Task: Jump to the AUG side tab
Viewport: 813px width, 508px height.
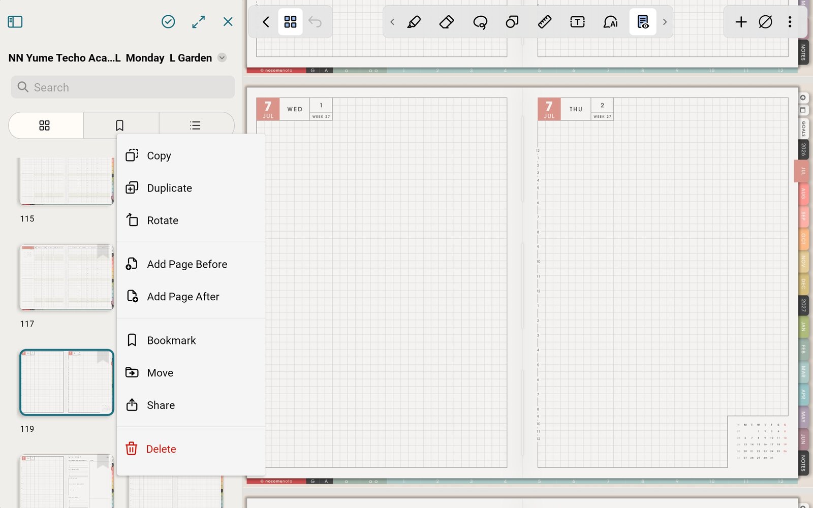Action: tap(803, 194)
